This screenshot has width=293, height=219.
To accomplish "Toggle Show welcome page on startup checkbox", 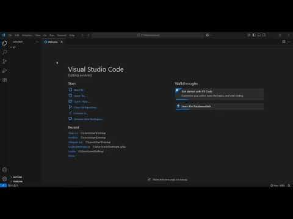I will click(x=149, y=179).
